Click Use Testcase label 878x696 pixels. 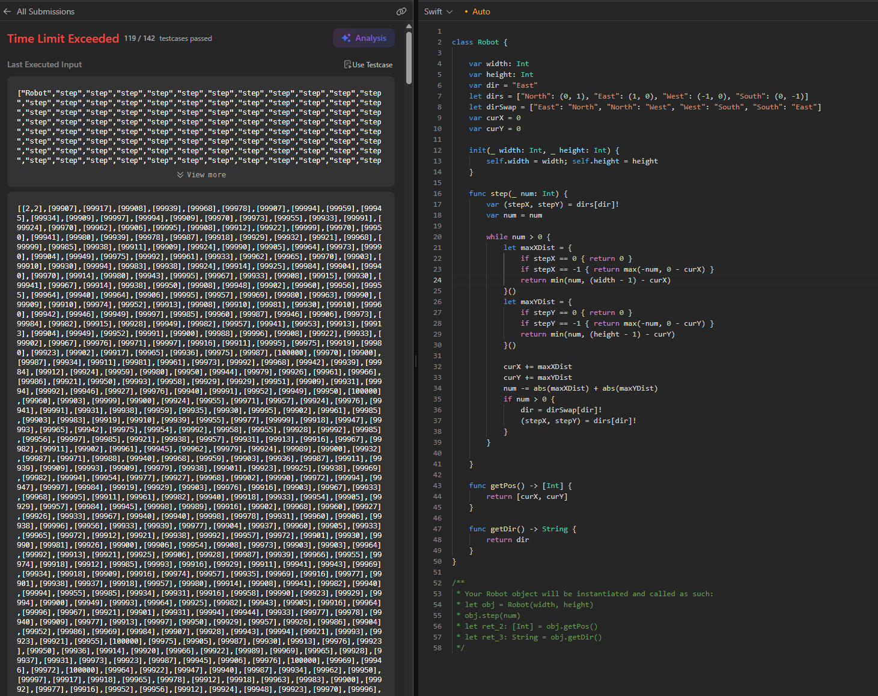(372, 65)
